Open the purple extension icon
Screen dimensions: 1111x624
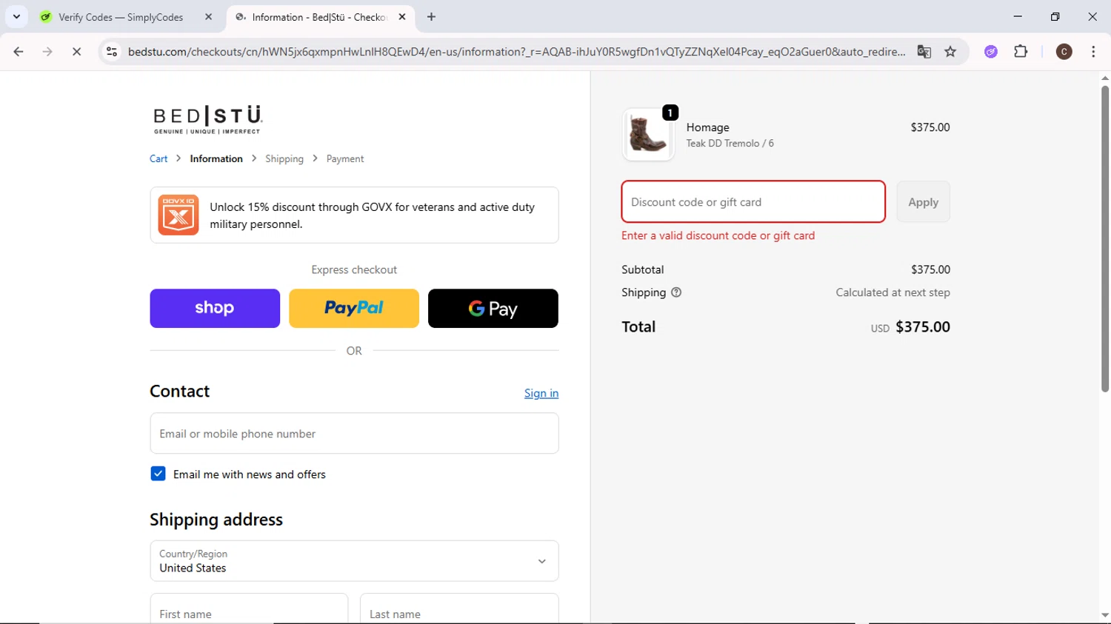(x=991, y=52)
